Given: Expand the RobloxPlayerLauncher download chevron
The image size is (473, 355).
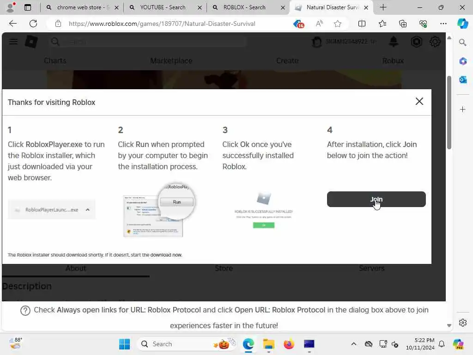Looking at the screenshot, I should tap(87, 209).
